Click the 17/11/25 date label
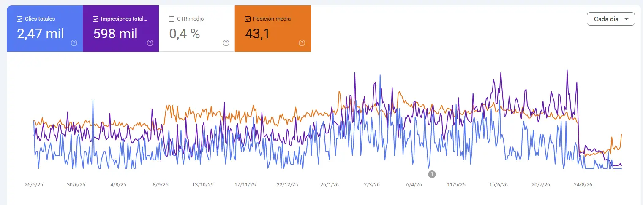The height and width of the screenshot is (205, 643). point(245,185)
